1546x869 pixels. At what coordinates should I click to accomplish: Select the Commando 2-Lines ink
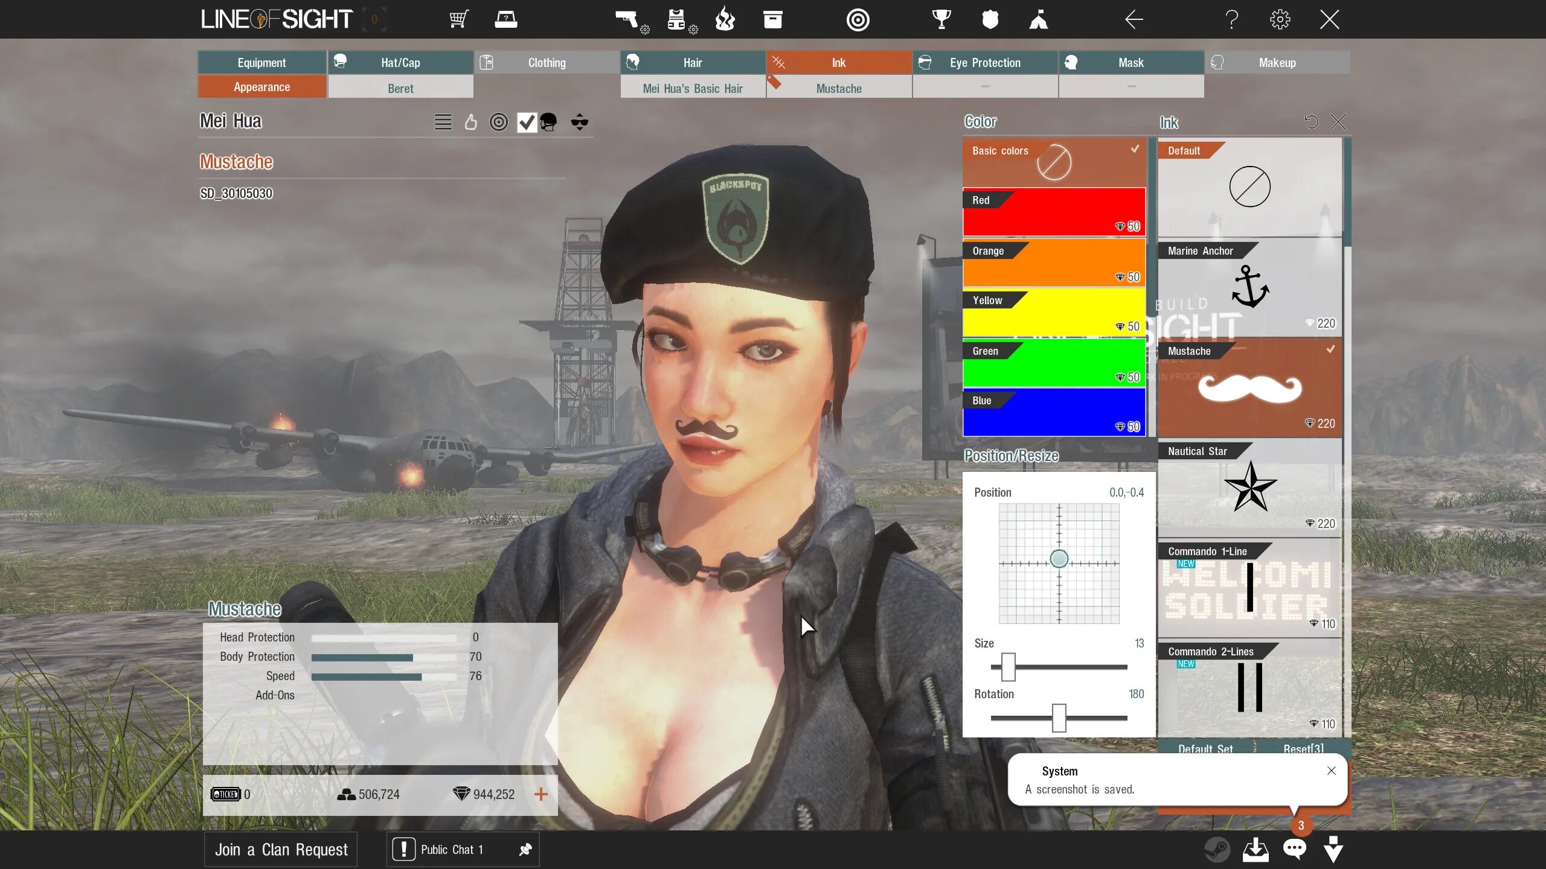click(x=1249, y=689)
